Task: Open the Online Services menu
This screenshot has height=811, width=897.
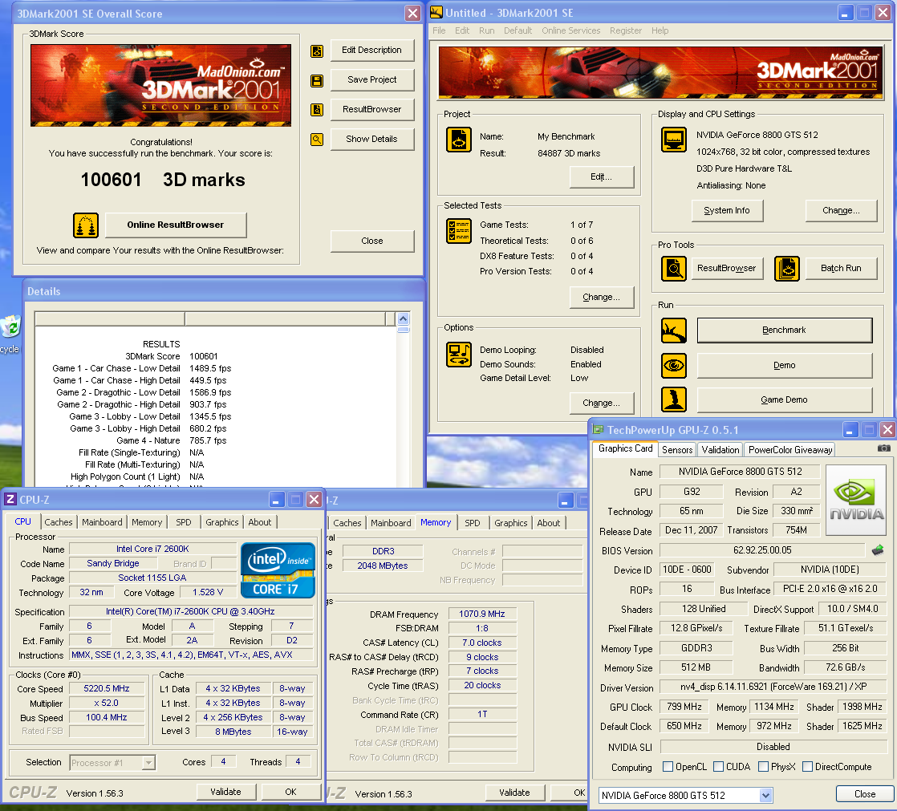Action: point(571,30)
